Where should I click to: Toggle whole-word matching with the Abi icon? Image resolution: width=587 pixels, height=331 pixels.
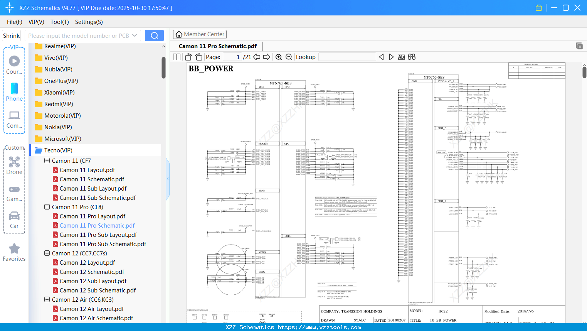[401, 57]
